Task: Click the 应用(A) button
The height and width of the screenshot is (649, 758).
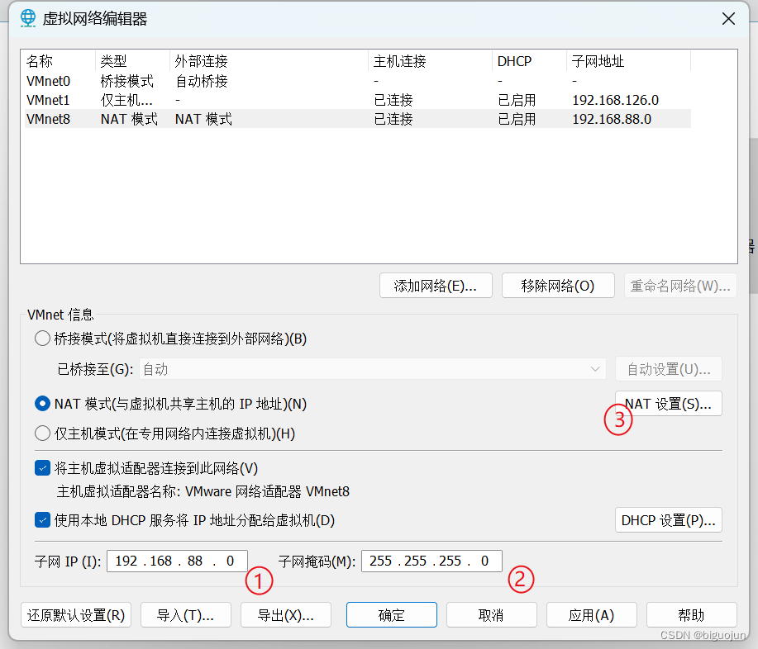Action: click(591, 614)
